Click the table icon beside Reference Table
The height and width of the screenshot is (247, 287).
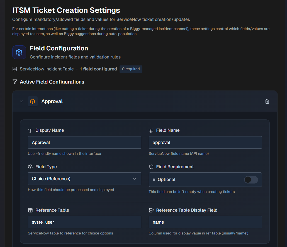click(x=30, y=210)
